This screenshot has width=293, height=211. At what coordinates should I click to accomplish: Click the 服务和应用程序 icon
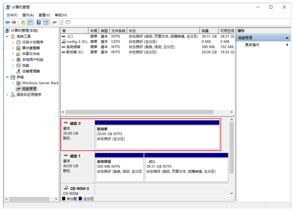click(13, 95)
